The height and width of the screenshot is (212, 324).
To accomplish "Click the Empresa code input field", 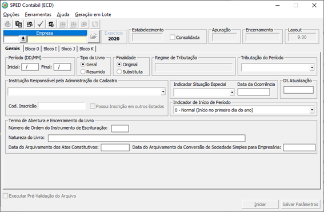I will pyautogui.click(x=11, y=39).
